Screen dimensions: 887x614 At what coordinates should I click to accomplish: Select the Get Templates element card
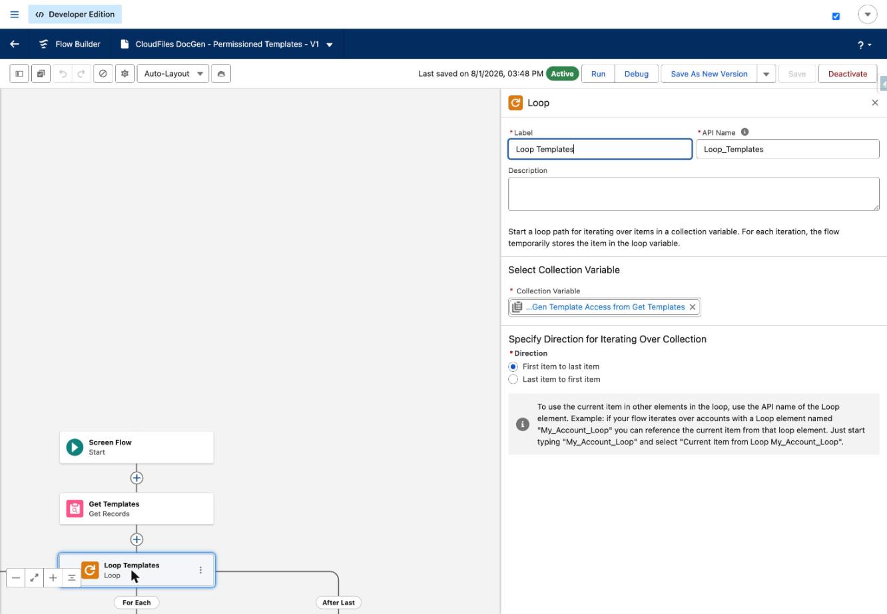click(x=137, y=509)
